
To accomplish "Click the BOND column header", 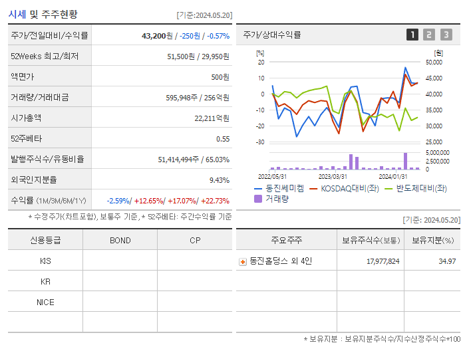I will pos(120,240).
